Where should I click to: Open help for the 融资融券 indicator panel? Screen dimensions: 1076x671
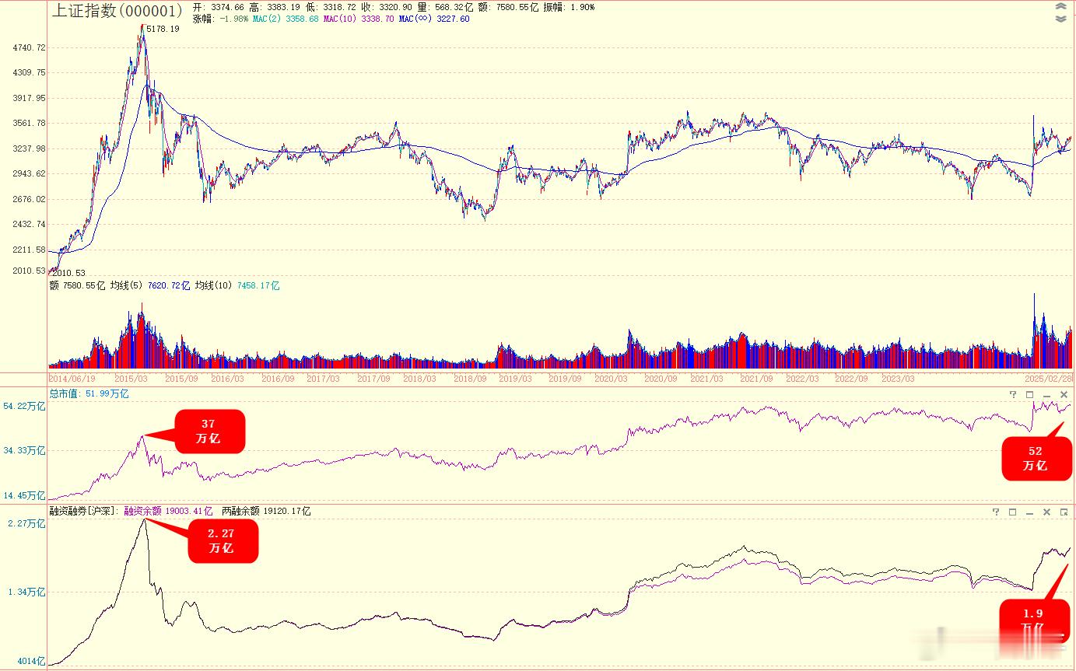pyautogui.click(x=996, y=512)
